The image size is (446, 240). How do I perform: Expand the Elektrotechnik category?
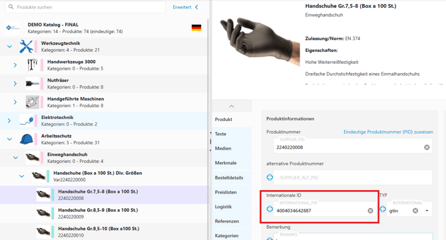coord(9,121)
